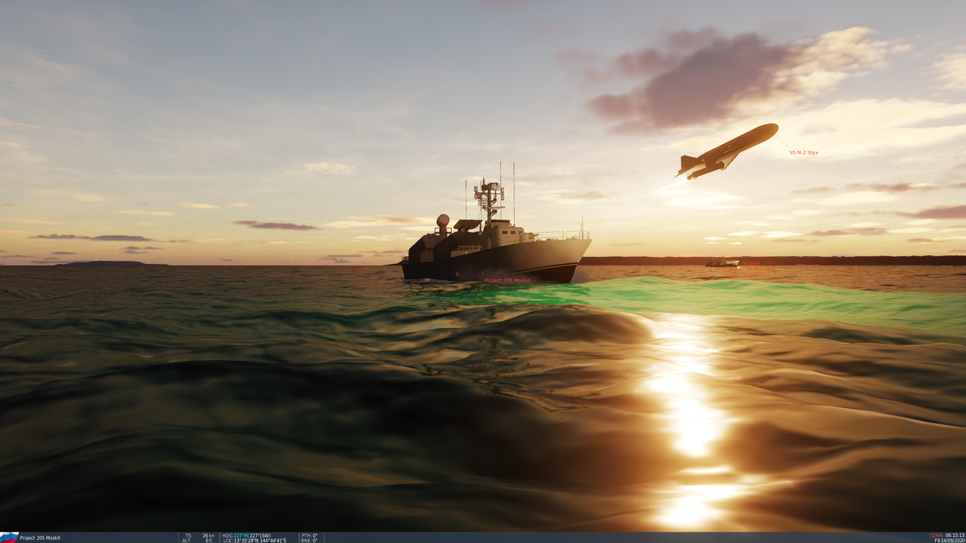Expand the (1/64) unit counter in status bar

[935, 535]
